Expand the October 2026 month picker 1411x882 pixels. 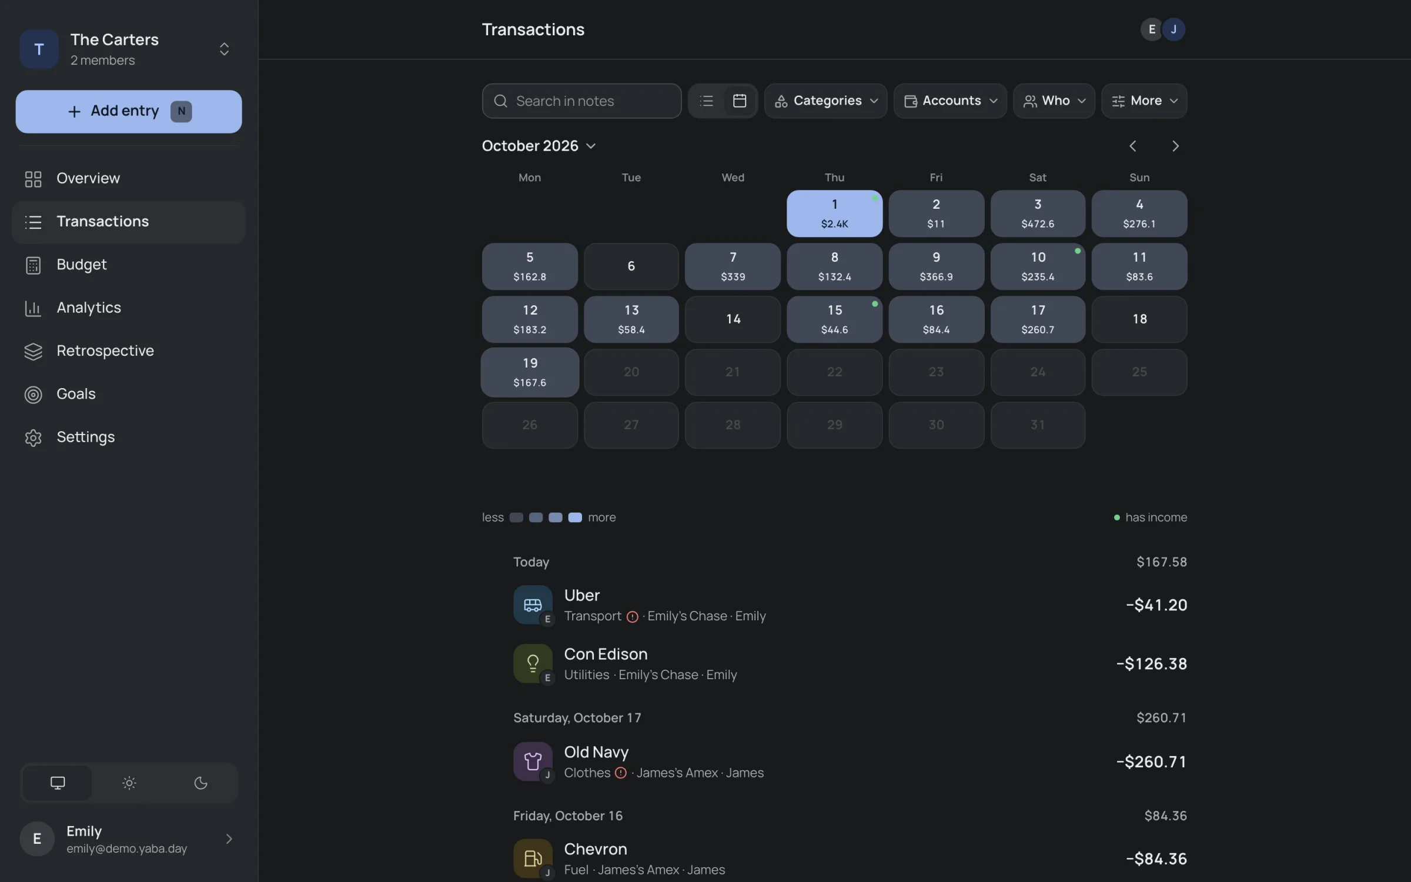[x=539, y=146]
